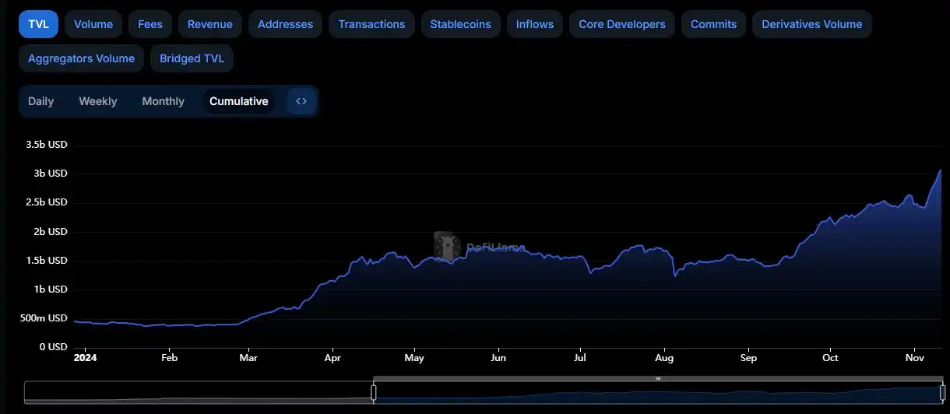The width and height of the screenshot is (950, 414).
Task: Select the TVL metric toggle
Action: pos(38,24)
